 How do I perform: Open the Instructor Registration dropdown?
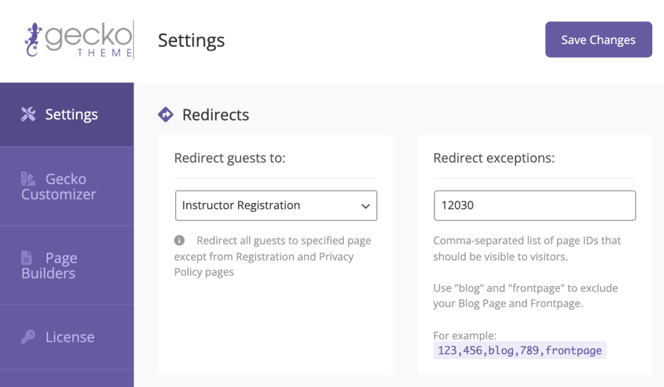(x=276, y=205)
